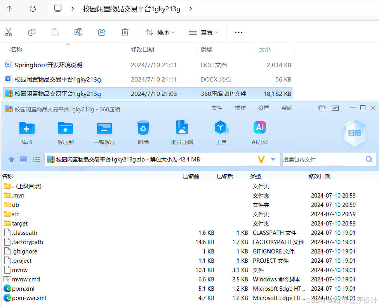Click the 扫描 scan hexagon button
Screen dimensions: 379x307
[355, 133]
